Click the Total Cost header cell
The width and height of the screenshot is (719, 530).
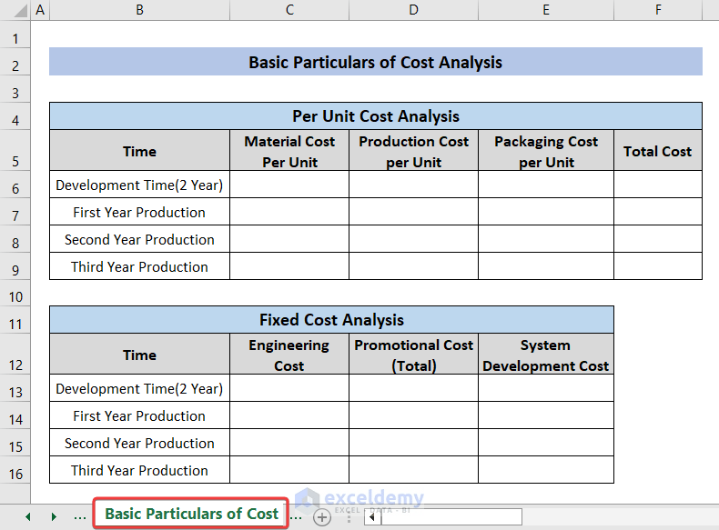click(658, 151)
